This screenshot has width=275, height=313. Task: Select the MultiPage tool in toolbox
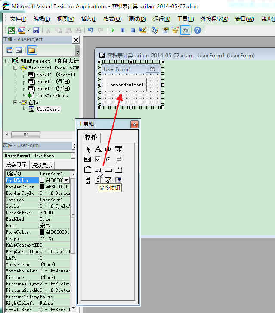point(119,170)
